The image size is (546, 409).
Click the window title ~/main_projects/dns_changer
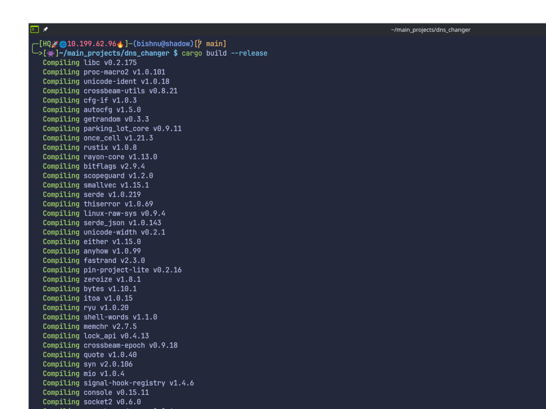coord(430,30)
